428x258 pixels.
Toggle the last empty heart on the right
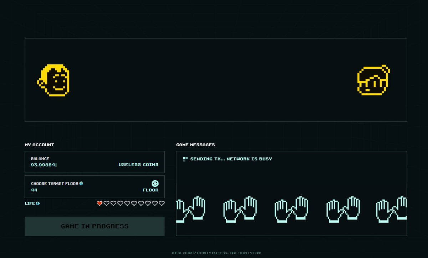click(162, 203)
